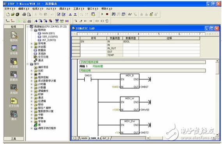
Task: Click the MOV_B instruction box
Action: coord(130,81)
